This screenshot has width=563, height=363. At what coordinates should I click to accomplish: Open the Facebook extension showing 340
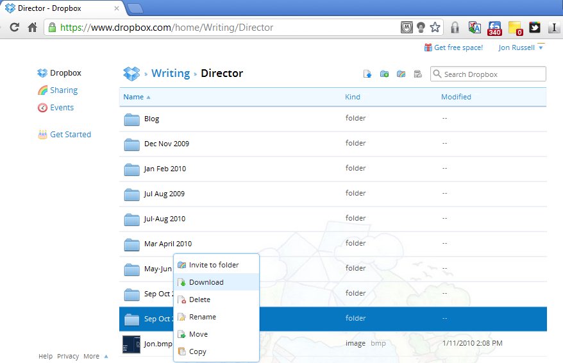tap(494, 28)
